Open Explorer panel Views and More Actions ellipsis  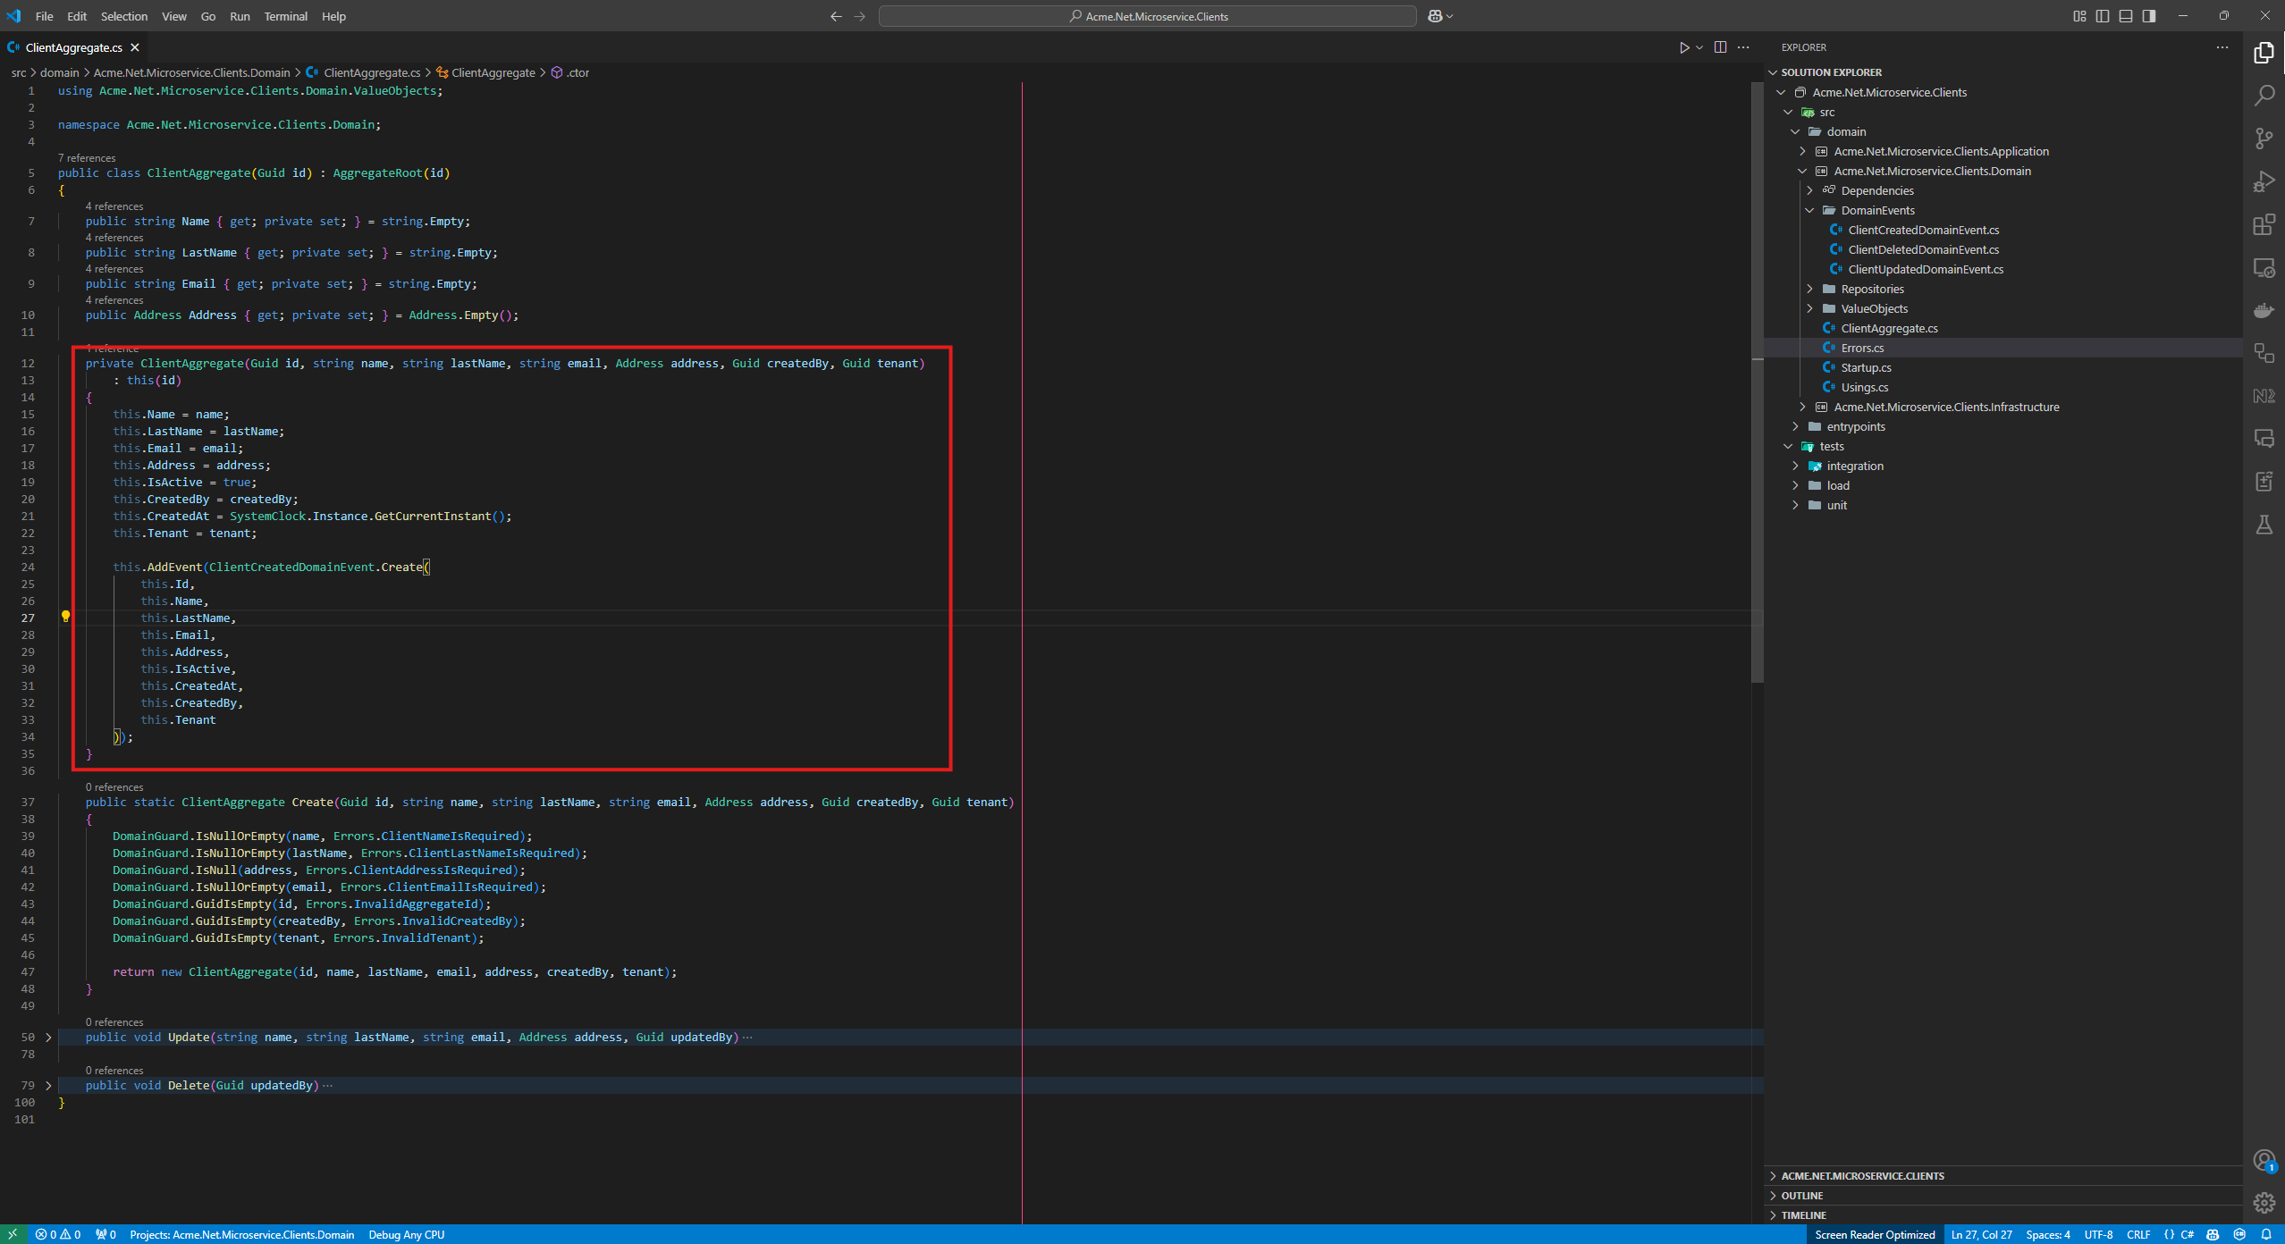point(2222,47)
